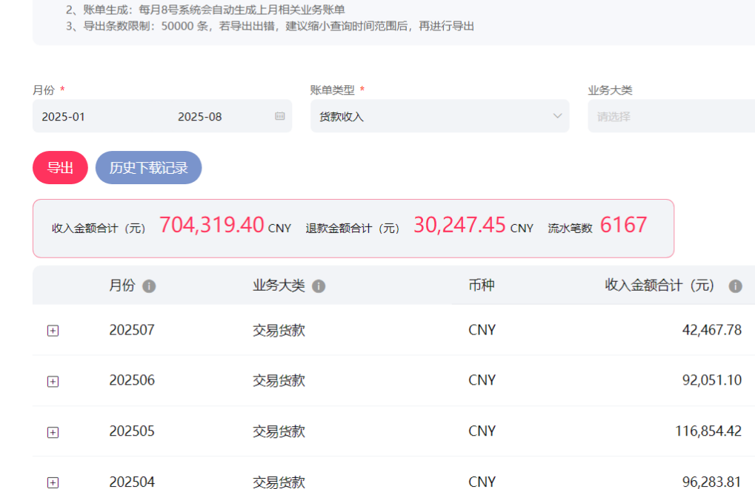Click 交易货款 in the 202506 row

tap(279, 381)
